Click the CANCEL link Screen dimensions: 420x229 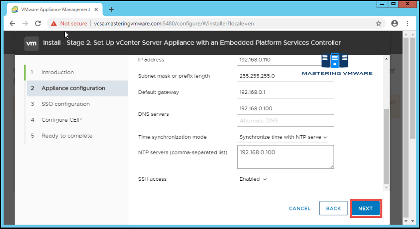(x=299, y=208)
